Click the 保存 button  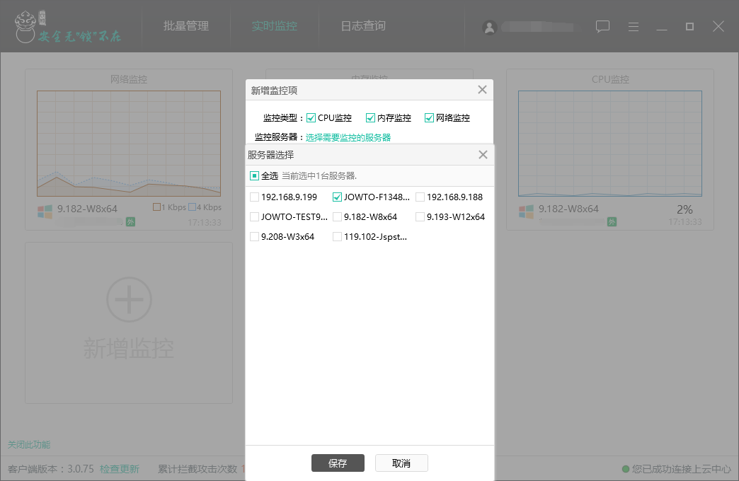[x=338, y=463]
